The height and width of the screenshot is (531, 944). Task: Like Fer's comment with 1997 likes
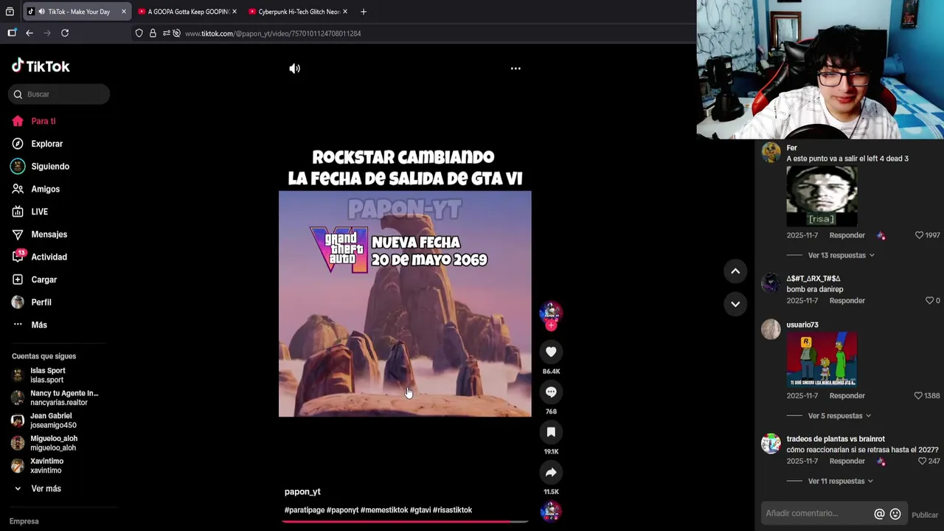click(920, 235)
